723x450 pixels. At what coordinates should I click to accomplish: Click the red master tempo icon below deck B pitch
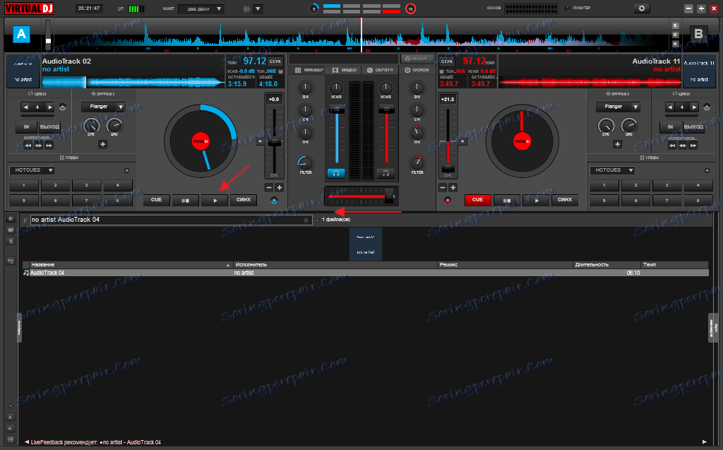[x=447, y=201]
